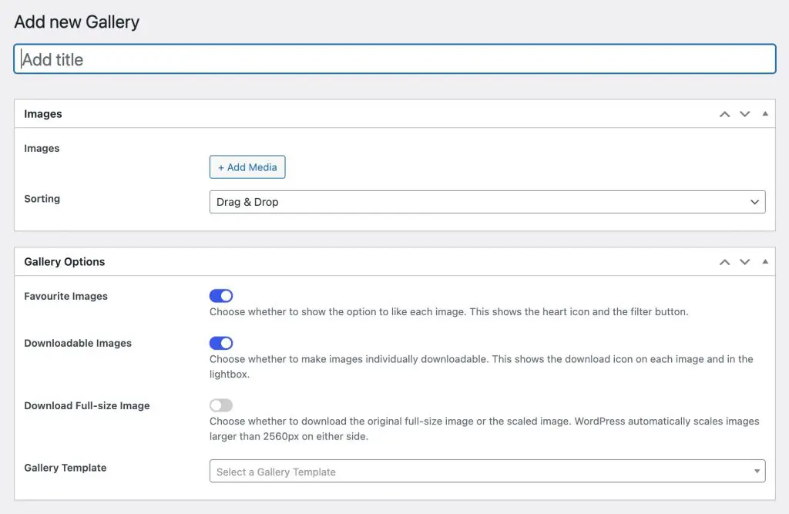The image size is (789, 514).
Task: Focus the Add title text field
Action: pyautogui.click(x=394, y=59)
